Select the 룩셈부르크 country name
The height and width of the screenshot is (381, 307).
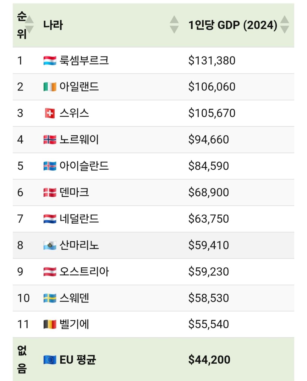[x=84, y=61]
